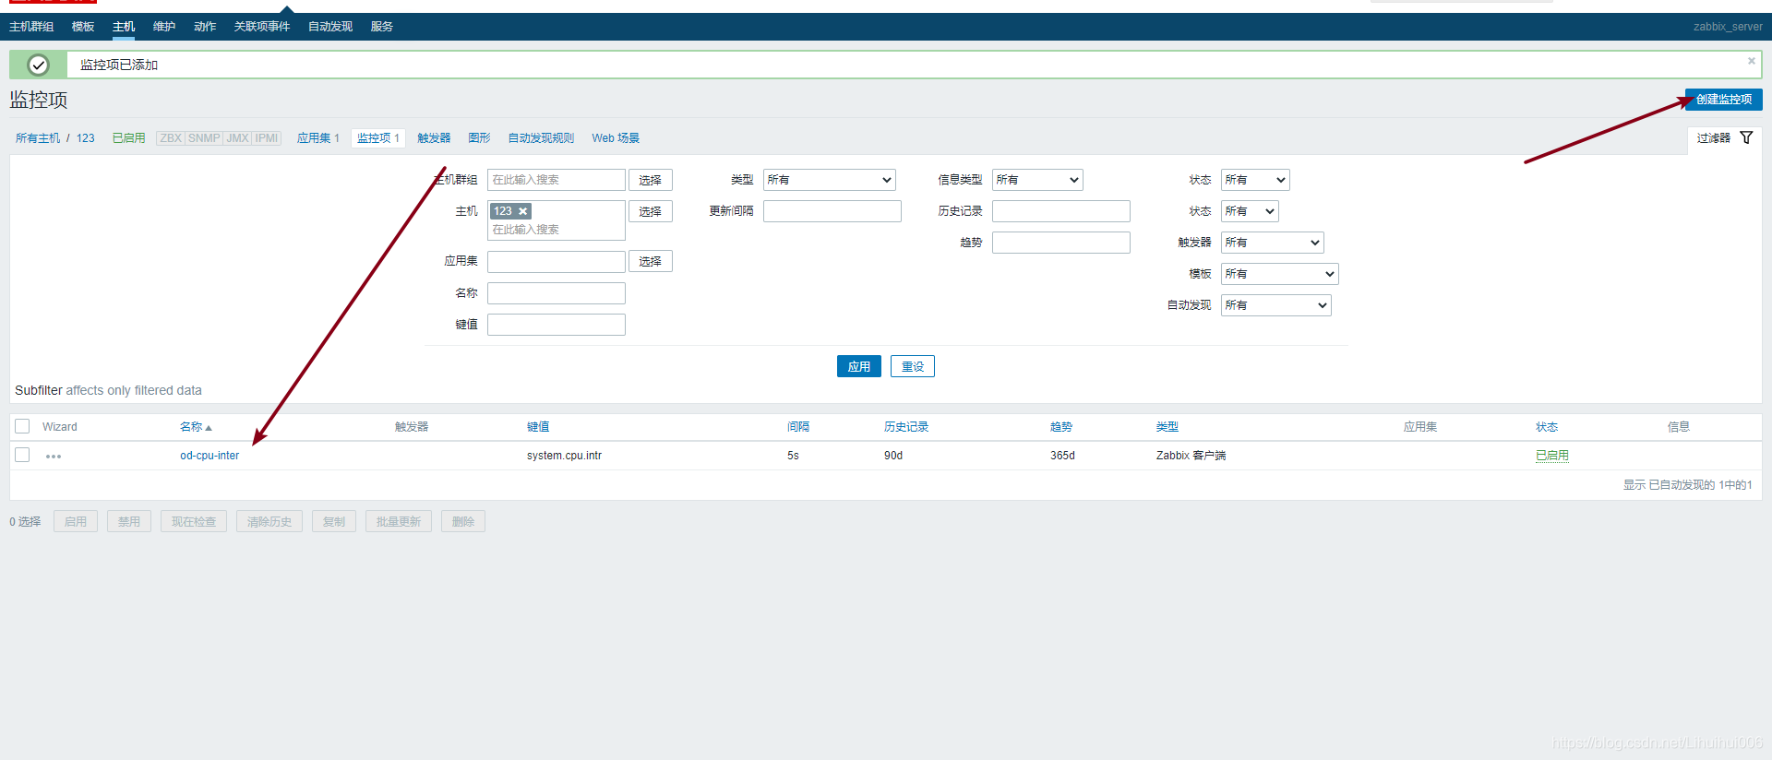Viewport: 1772px width, 760px height.
Task: Switch to the Web 场景 tab
Action: click(616, 138)
